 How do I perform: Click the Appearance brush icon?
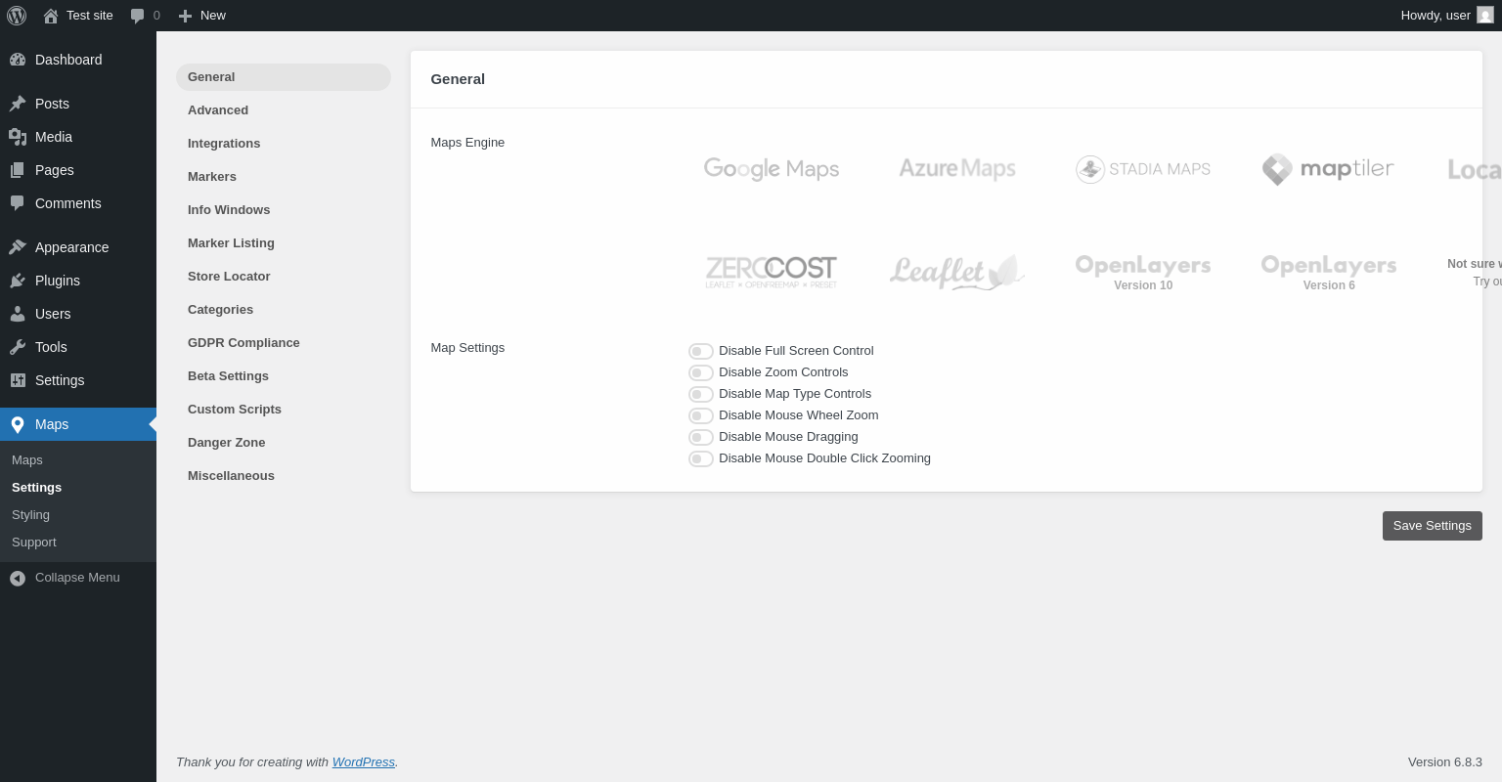18,247
